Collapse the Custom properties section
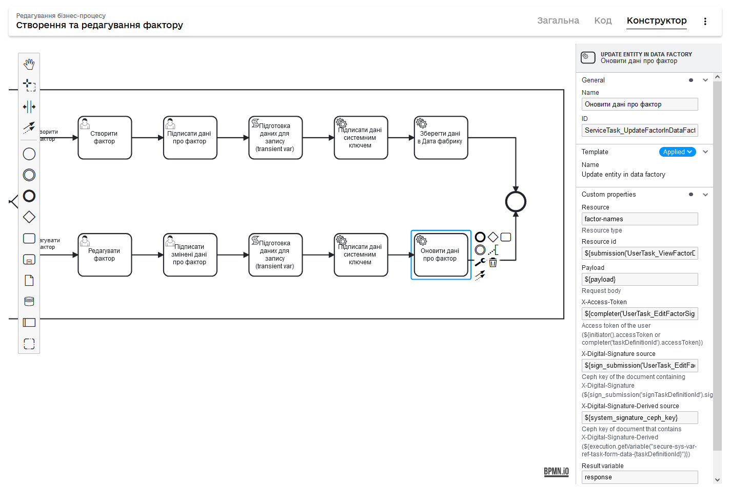Image resolution: width=730 pixels, height=487 pixels. (705, 195)
